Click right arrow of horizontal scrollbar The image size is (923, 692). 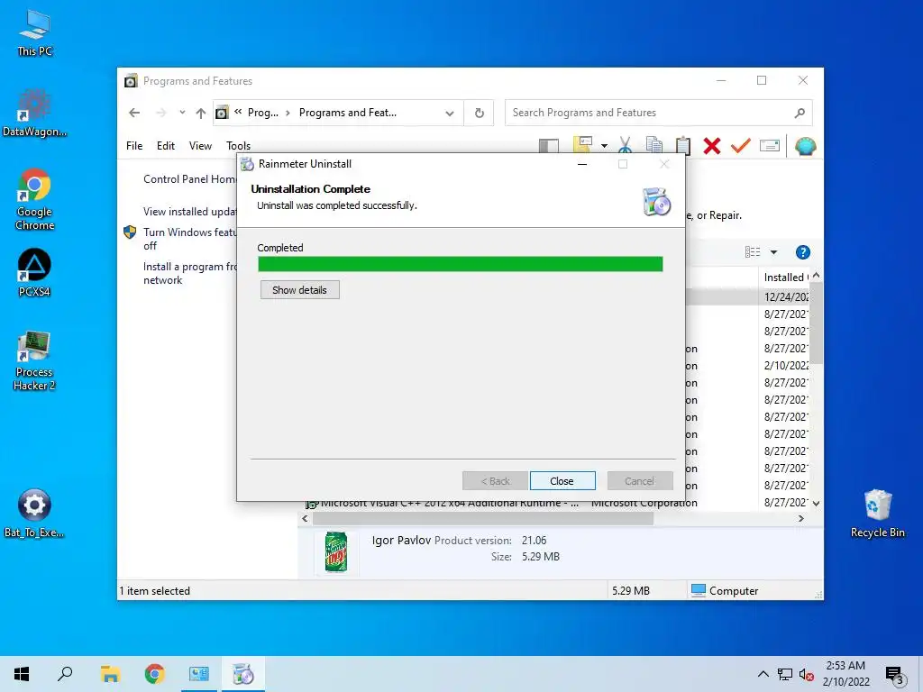(800, 518)
